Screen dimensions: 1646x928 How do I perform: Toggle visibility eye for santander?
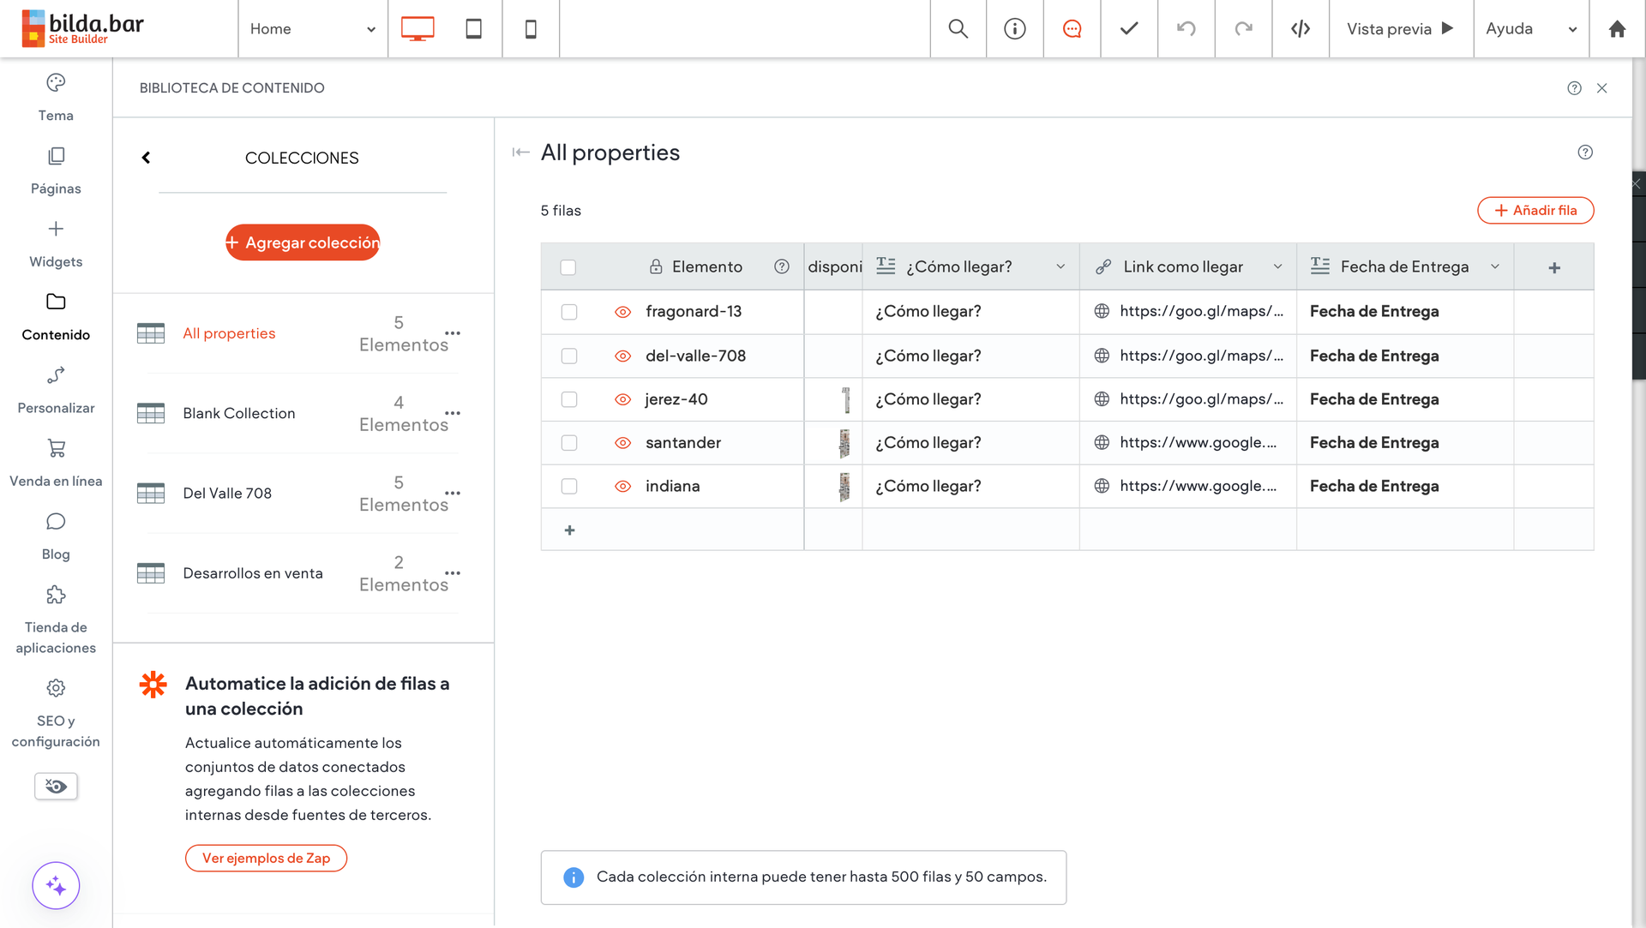[623, 443]
